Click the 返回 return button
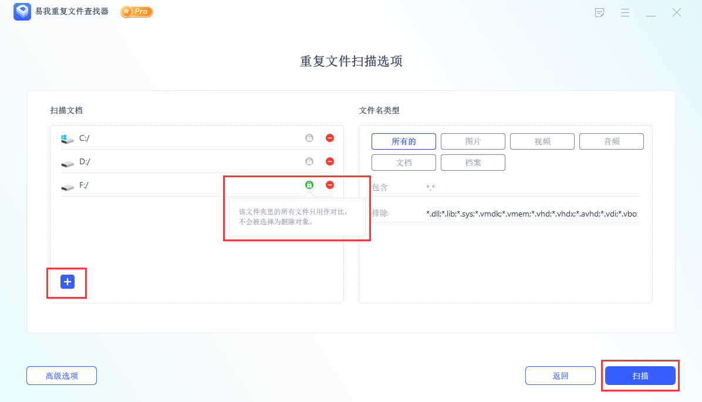This screenshot has height=402, width=702. pyautogui.click(x=560, y=376)
